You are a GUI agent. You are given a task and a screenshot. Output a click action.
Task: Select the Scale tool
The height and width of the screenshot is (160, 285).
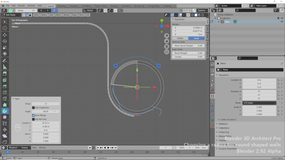point(5,48)
